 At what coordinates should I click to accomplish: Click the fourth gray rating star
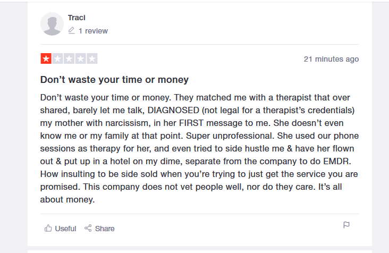[x=81, y=59]
